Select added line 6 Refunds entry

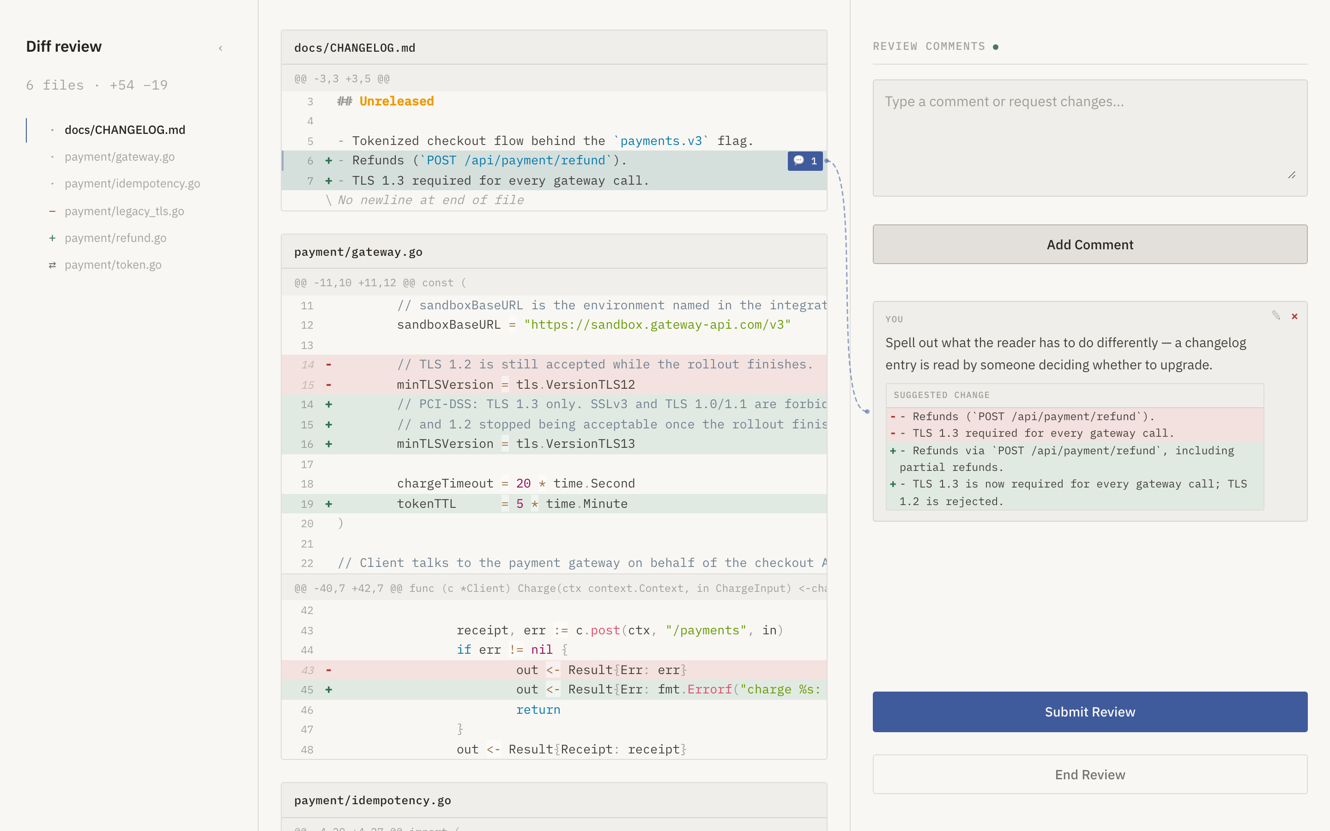click(x=554, y=161)
